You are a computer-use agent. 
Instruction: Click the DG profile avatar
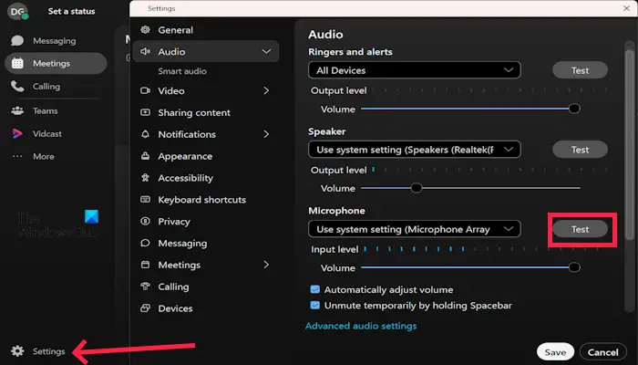point(17,11)
